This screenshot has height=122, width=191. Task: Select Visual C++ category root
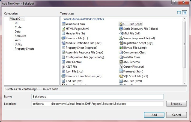pyautogui.click(x=17, y=19)
